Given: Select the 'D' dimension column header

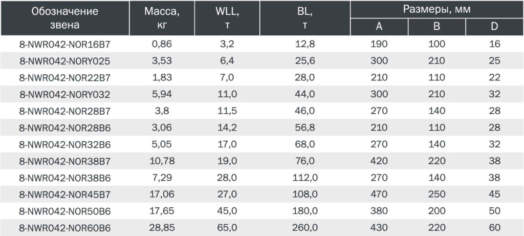Looking at the screenshot, I should click(495, 27).
